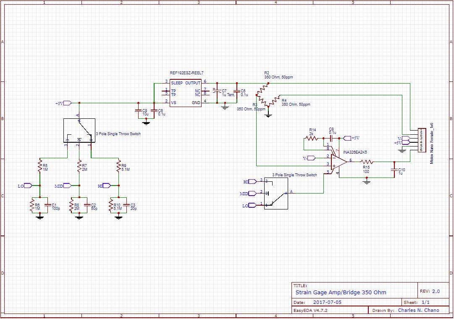Click title 'Strain Gage Amp/Bridge 350 Ohm'
454x319 pixels.
tap(341, 293)
